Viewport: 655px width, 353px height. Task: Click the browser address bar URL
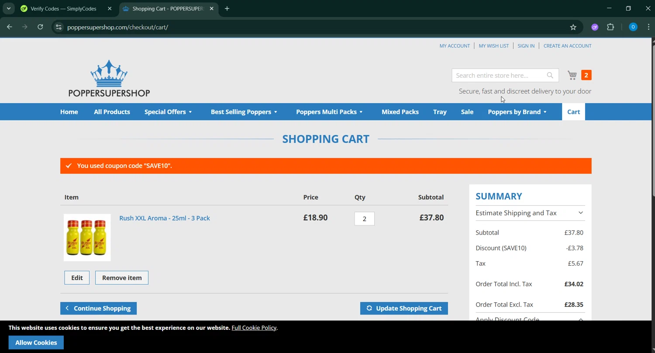tap(117, 27)
